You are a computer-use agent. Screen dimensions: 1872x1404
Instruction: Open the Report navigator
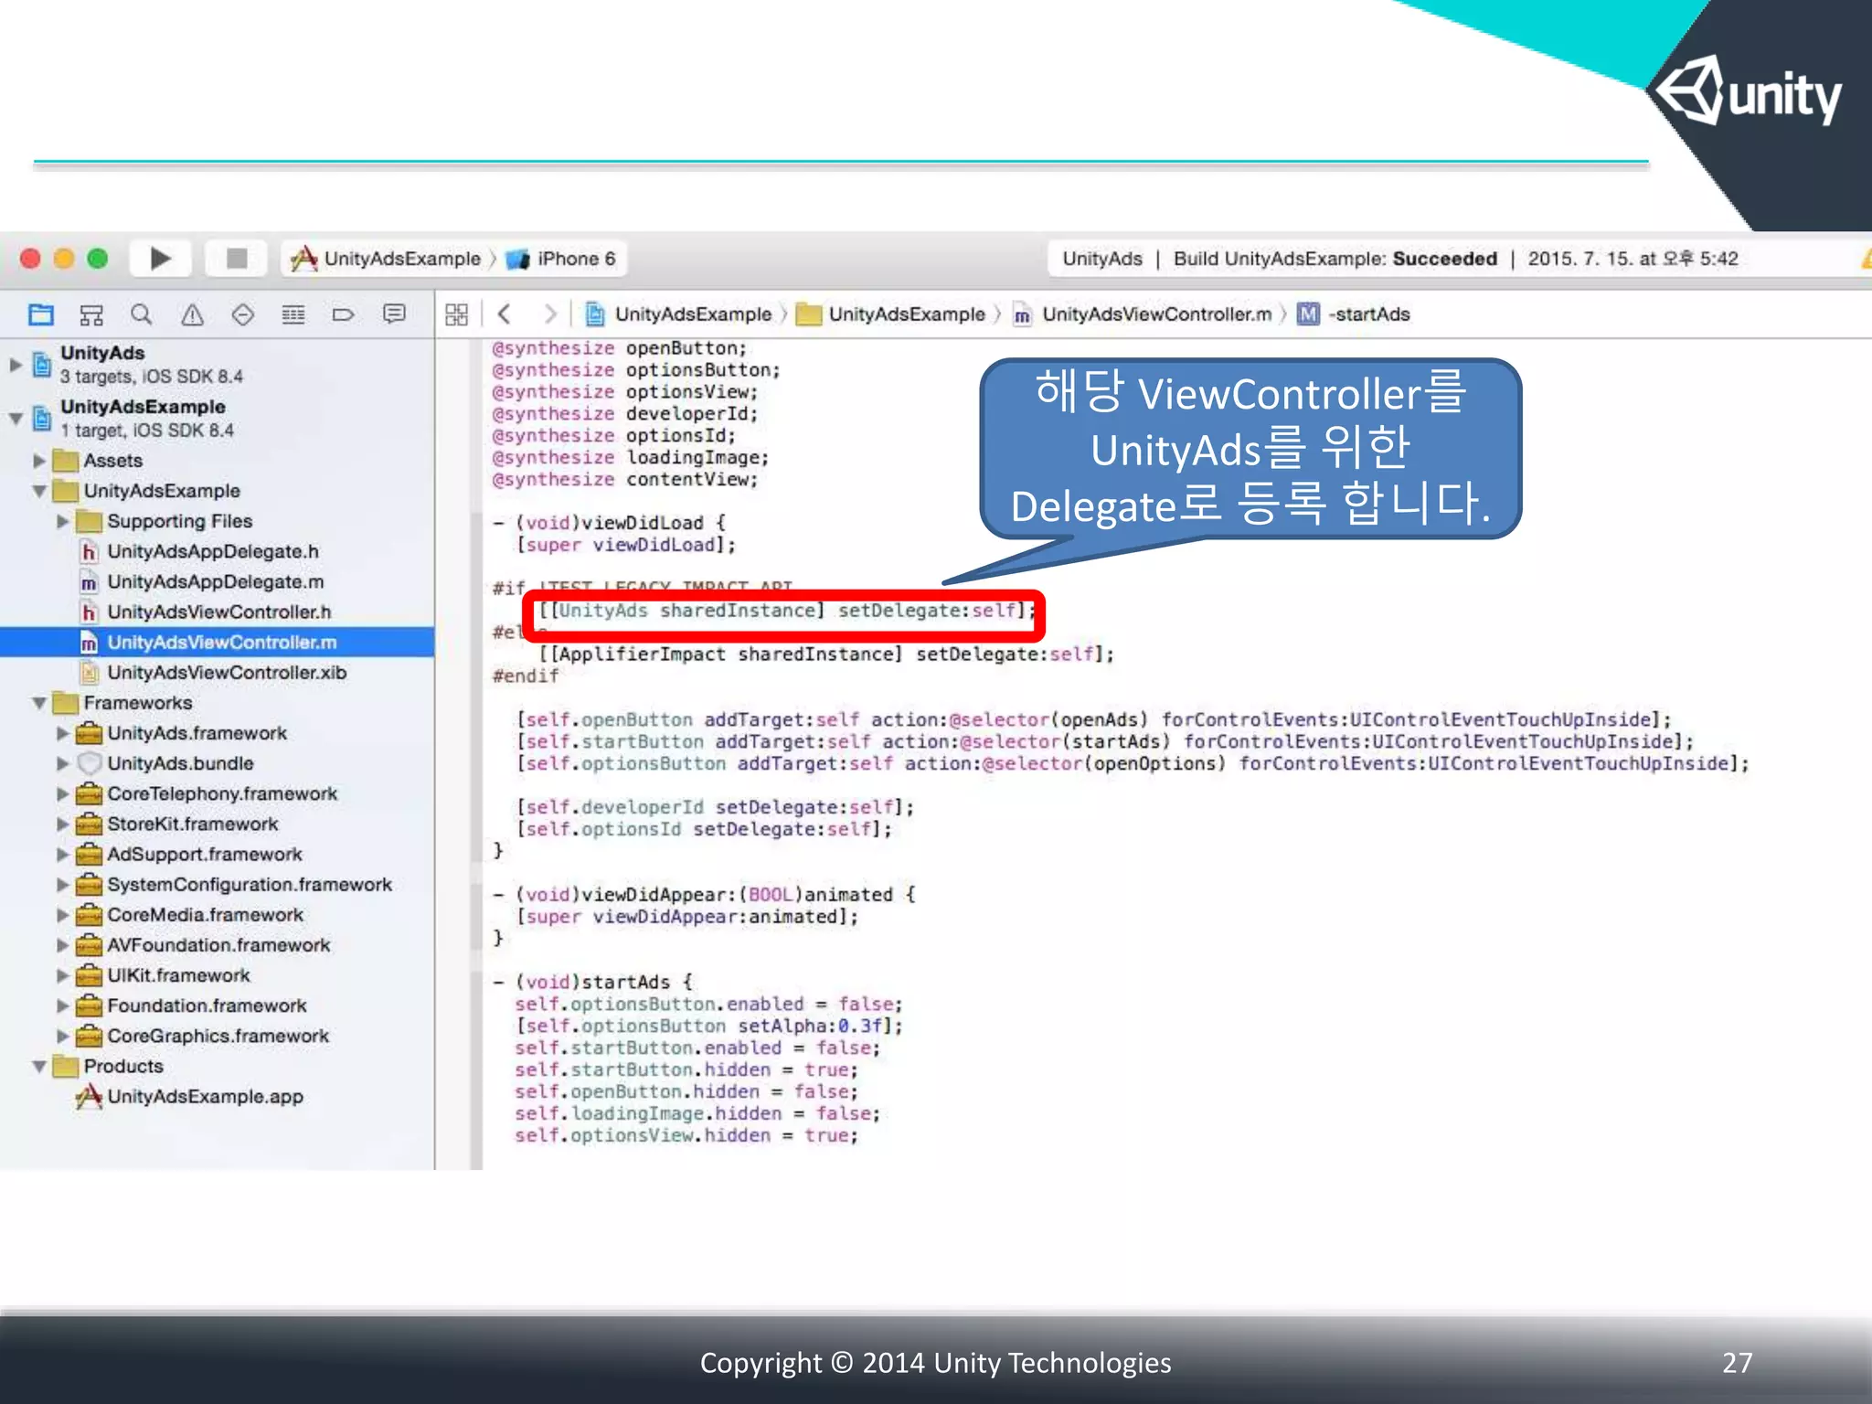click(394, 314)
